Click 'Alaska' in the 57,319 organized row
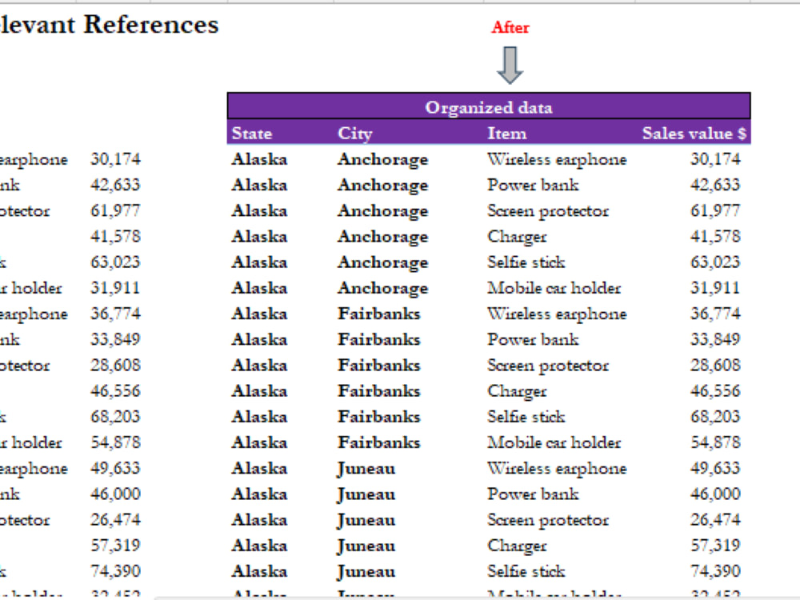 (259, 546)
